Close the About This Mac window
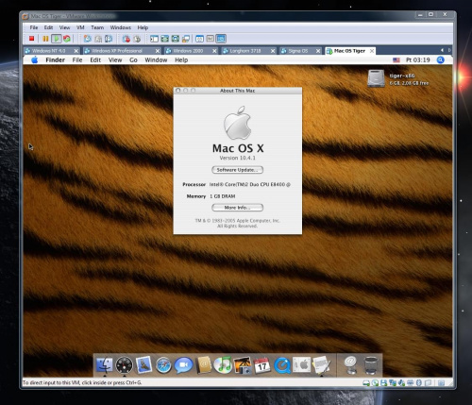The height and width of the screenshot is (405, 472). point(178,91)
